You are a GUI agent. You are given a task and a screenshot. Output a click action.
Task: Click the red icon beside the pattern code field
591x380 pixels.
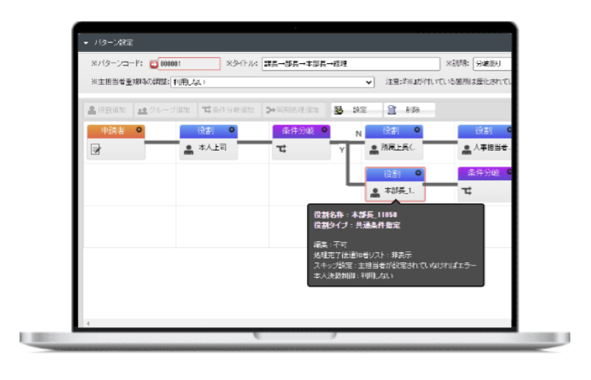[x=153, y=64]
